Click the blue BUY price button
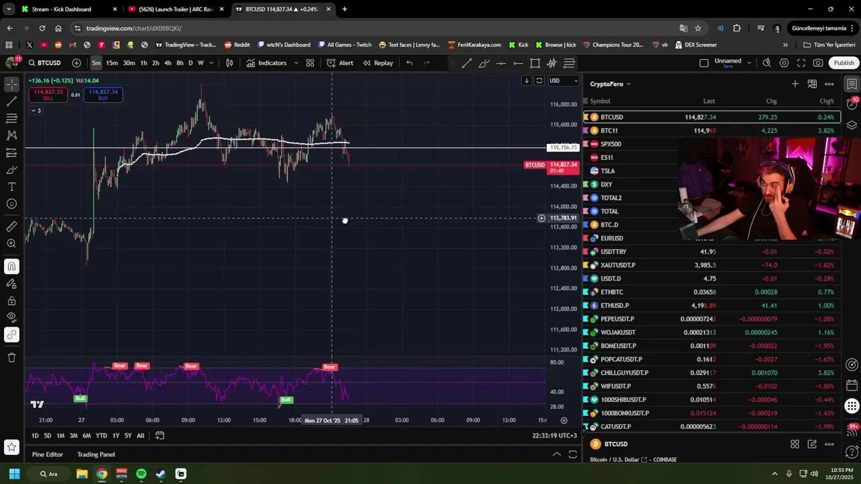The width and height of the screenshot is (861, 484). point(103,95)
